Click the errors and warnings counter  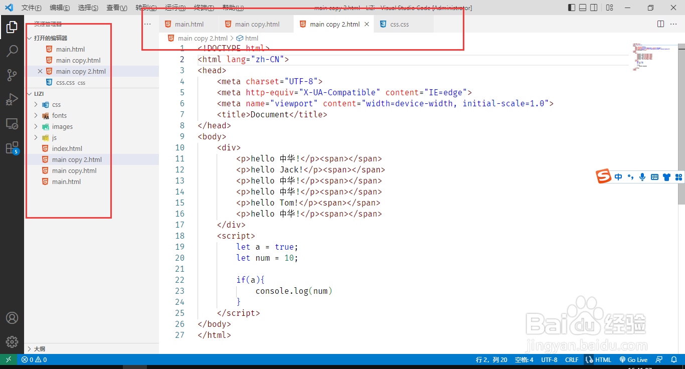pyautogui.click(x=34, y=359)
